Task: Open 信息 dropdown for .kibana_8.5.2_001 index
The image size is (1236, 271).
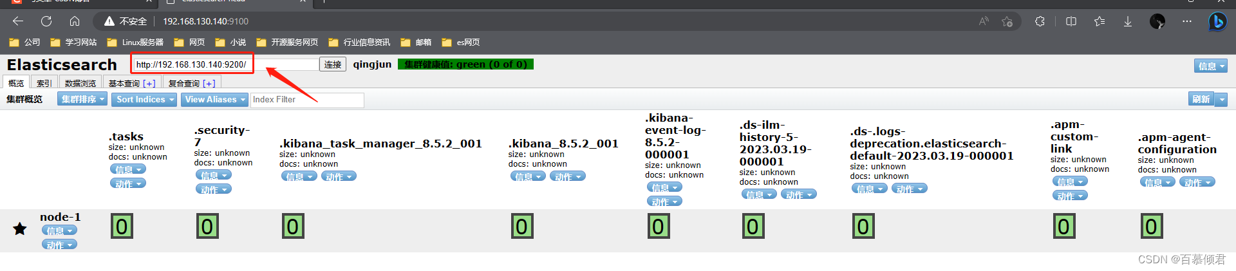Action: point(528,176)
